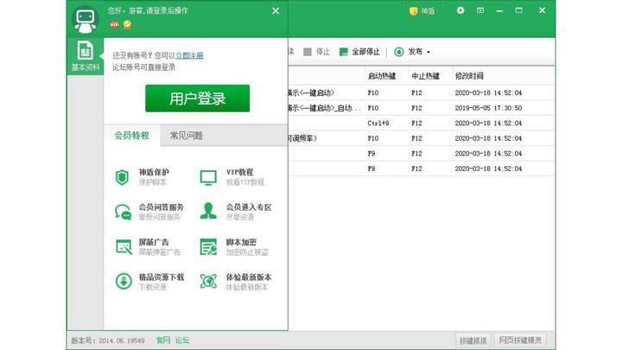Click the 论坛账号可直接登录 text
Image resolution: width=622 pixels, height=350 pixels.
click(143, 67)
